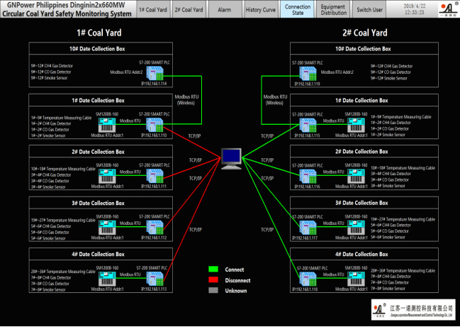Click 28#~36# Temperature Measuring Cable in 2# Coal Yard

pos(403,271)
